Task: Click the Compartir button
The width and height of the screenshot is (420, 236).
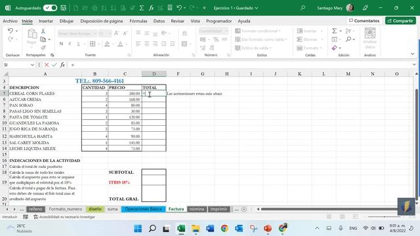Action: coord(400,20)
